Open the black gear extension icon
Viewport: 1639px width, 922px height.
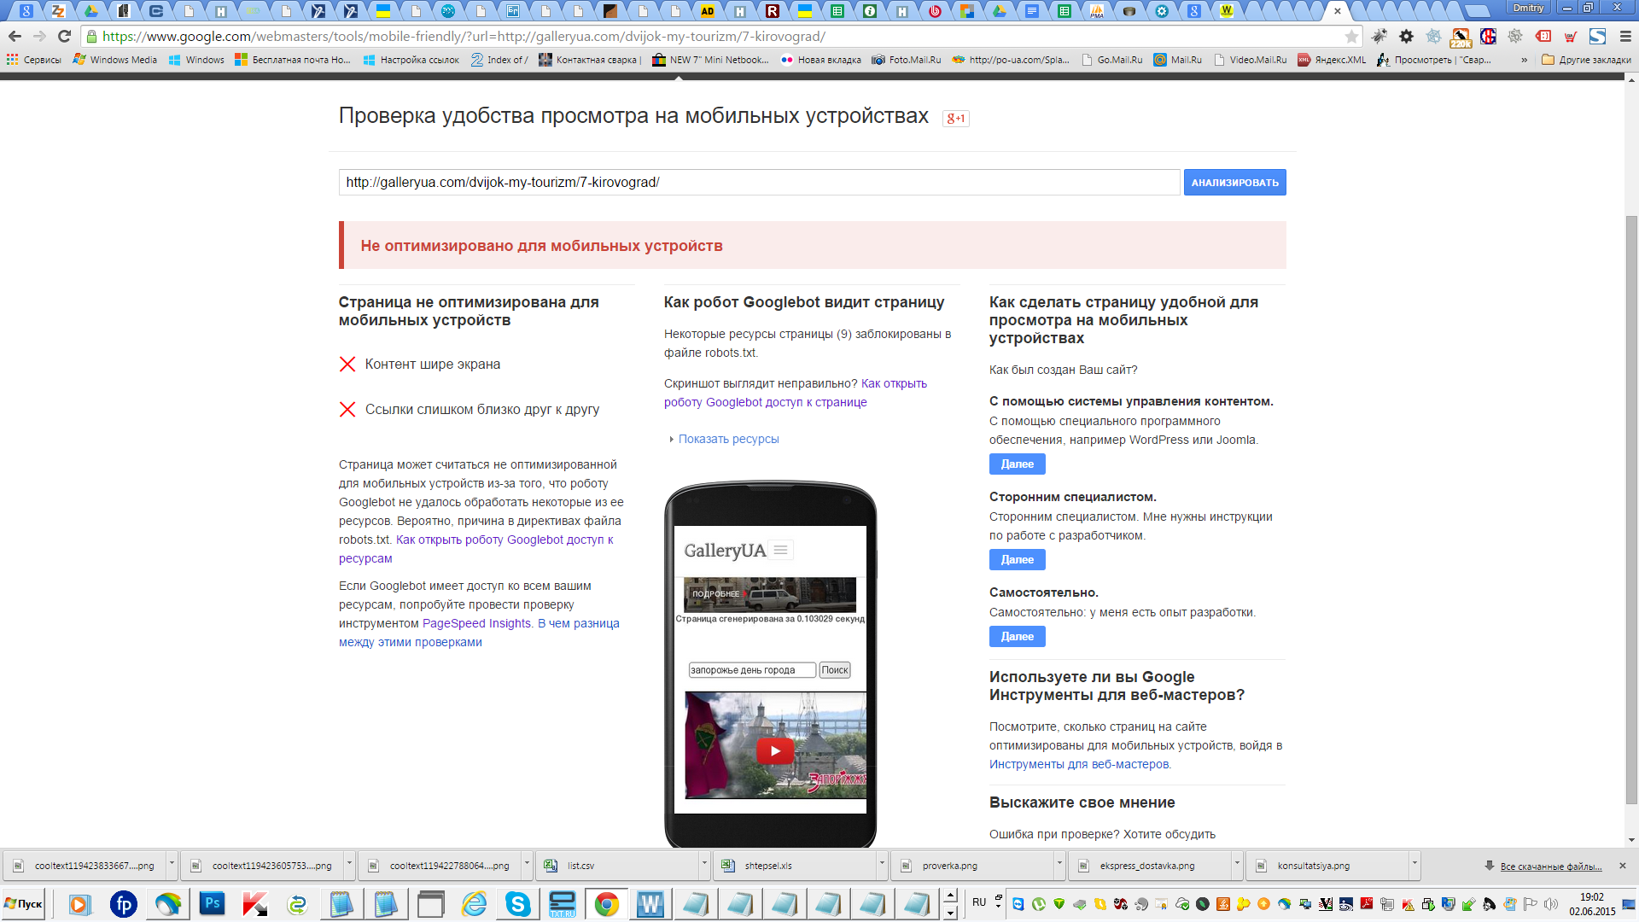point(1407,37)
